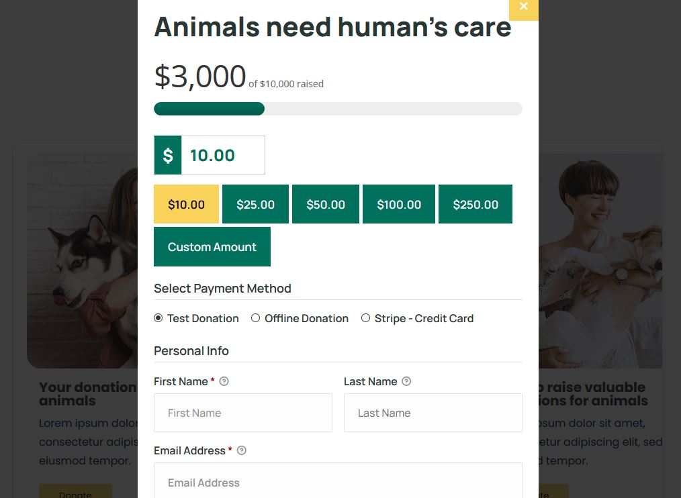Choose Stripe - Credit Card option

tap(366, 318)
